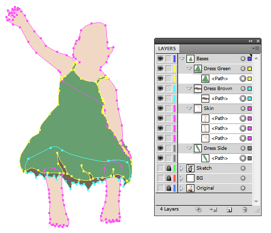Click the Make/Release Clipping Mask icon
Screen dimensions: 271x233
point(198,210)
